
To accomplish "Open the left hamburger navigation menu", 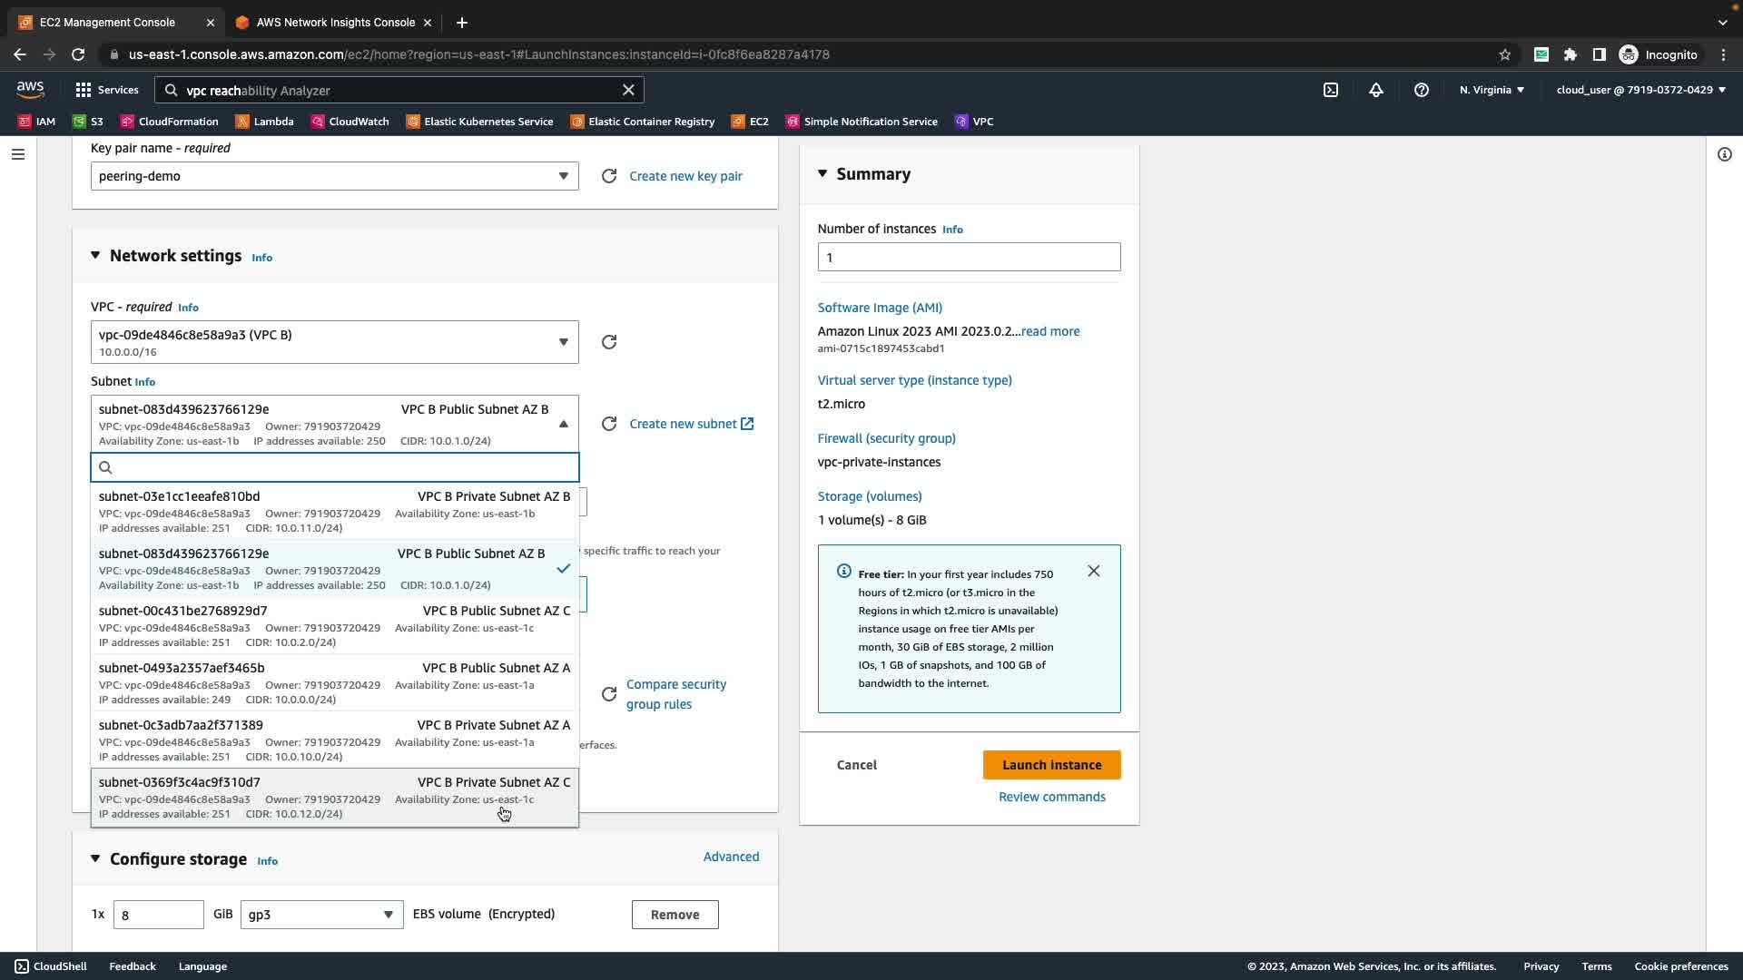I will coord(17,154).
